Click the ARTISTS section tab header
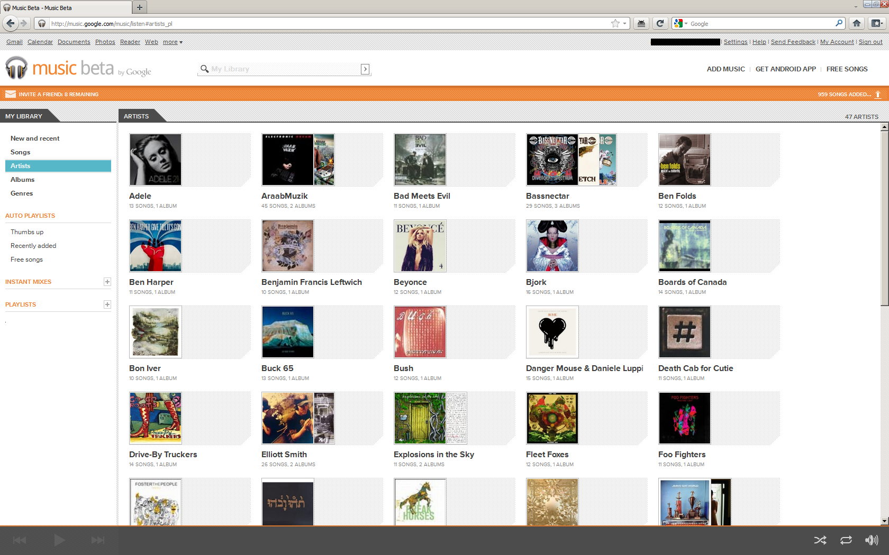 137,116
